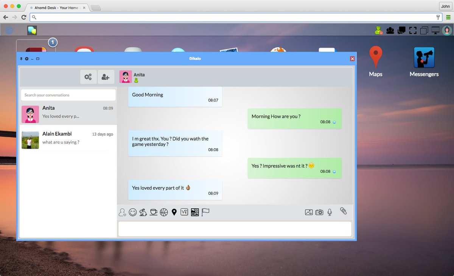Open the animals emoji category (rabbit icon)
The image size is (454, 276).
(x=143, y=212)
